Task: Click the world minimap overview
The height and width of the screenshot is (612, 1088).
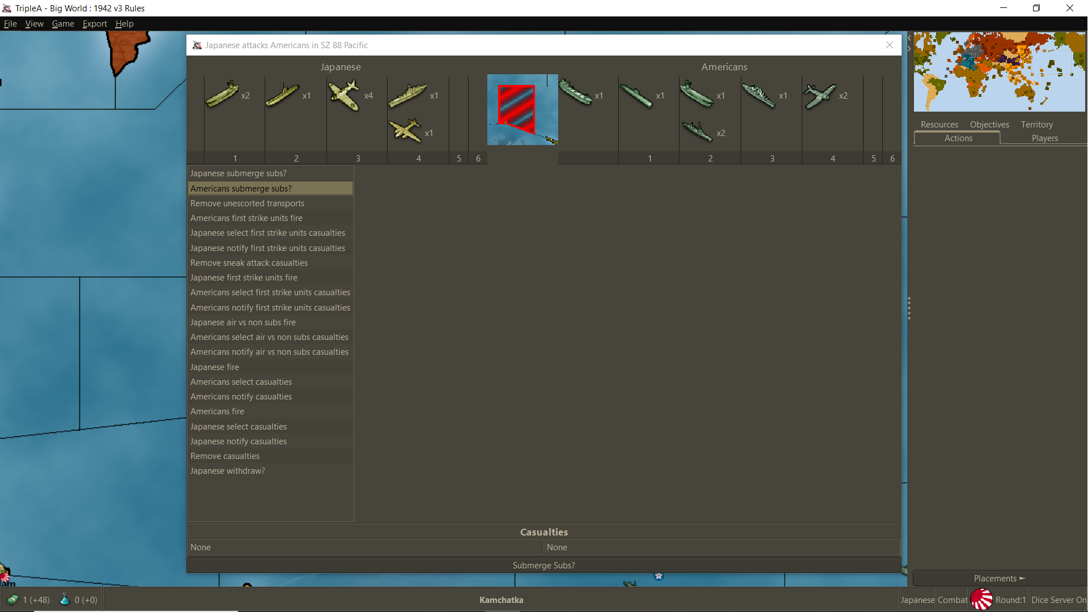Action: tap(999, 71)
